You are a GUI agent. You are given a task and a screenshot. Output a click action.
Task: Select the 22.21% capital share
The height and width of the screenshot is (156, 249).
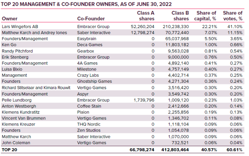tap(209, 27)
